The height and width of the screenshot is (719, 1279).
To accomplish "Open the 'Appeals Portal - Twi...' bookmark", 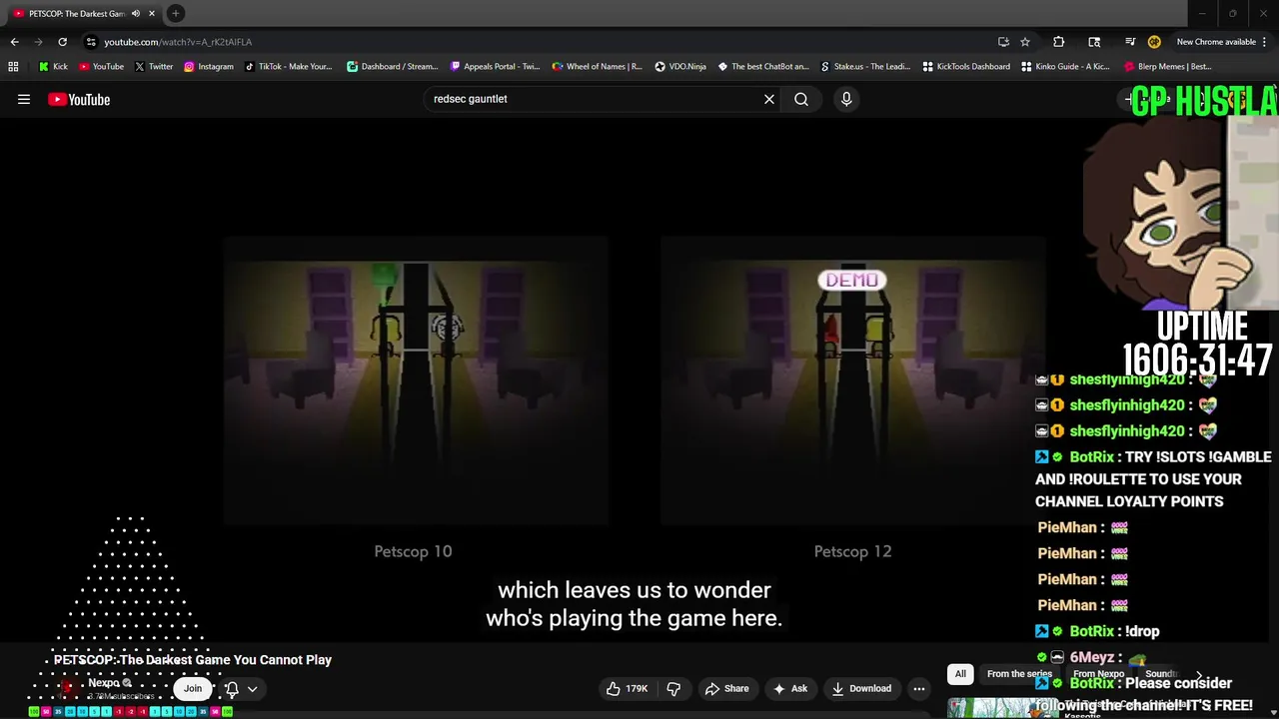I will 495,67.
